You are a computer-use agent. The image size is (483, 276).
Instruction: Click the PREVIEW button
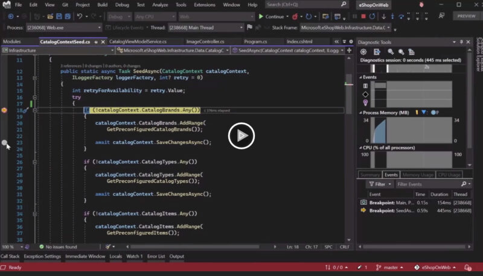pyautogui.click(x=466, y=16)
